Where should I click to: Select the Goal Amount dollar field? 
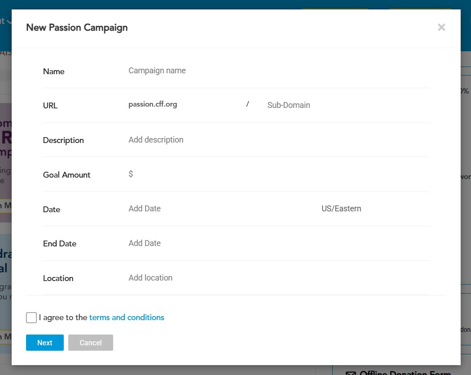(x=269, y=174)
